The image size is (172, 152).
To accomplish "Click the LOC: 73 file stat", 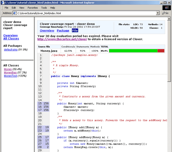I will (138, 24).
